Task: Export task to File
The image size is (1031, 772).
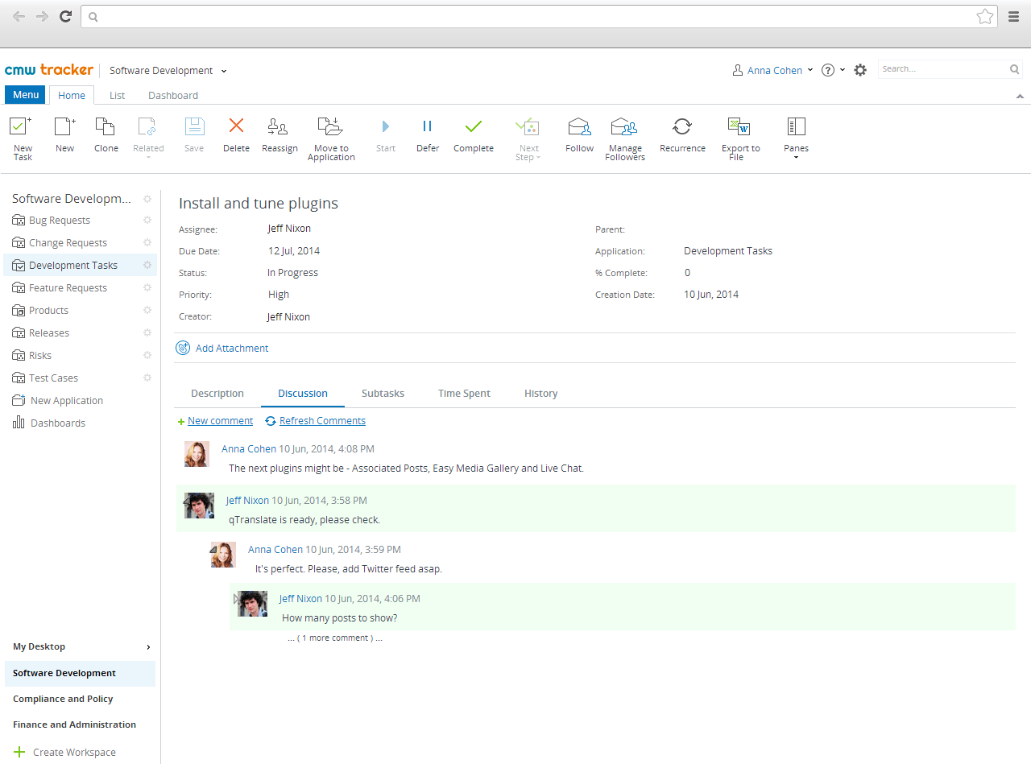Action: click(x=739, y=127)
